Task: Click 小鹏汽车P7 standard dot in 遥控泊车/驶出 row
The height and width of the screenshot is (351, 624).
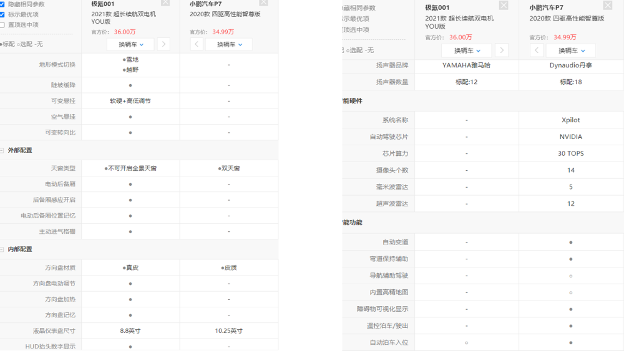Action: pyautogui.click(x=571, y=325)
